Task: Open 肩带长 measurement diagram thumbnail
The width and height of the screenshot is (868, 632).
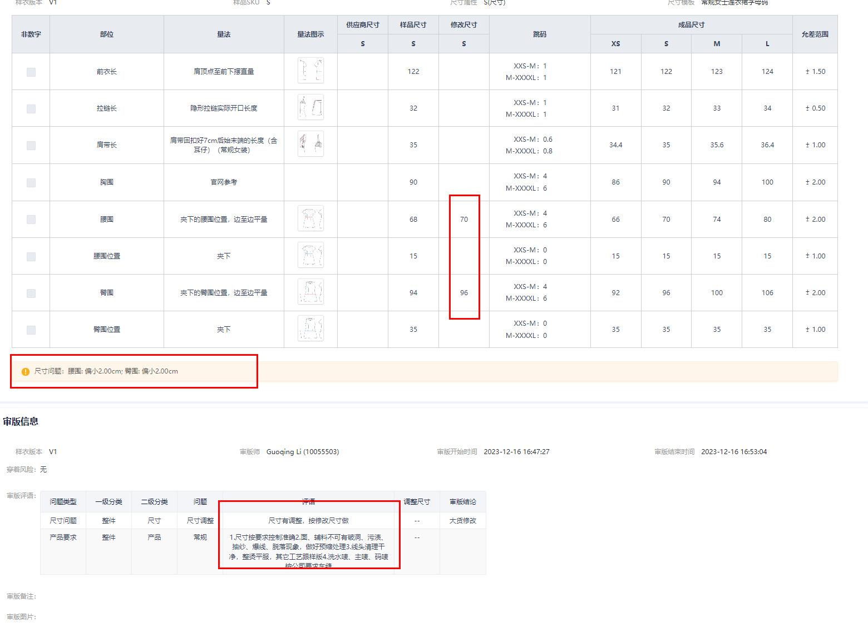Action: pos(310,144)
